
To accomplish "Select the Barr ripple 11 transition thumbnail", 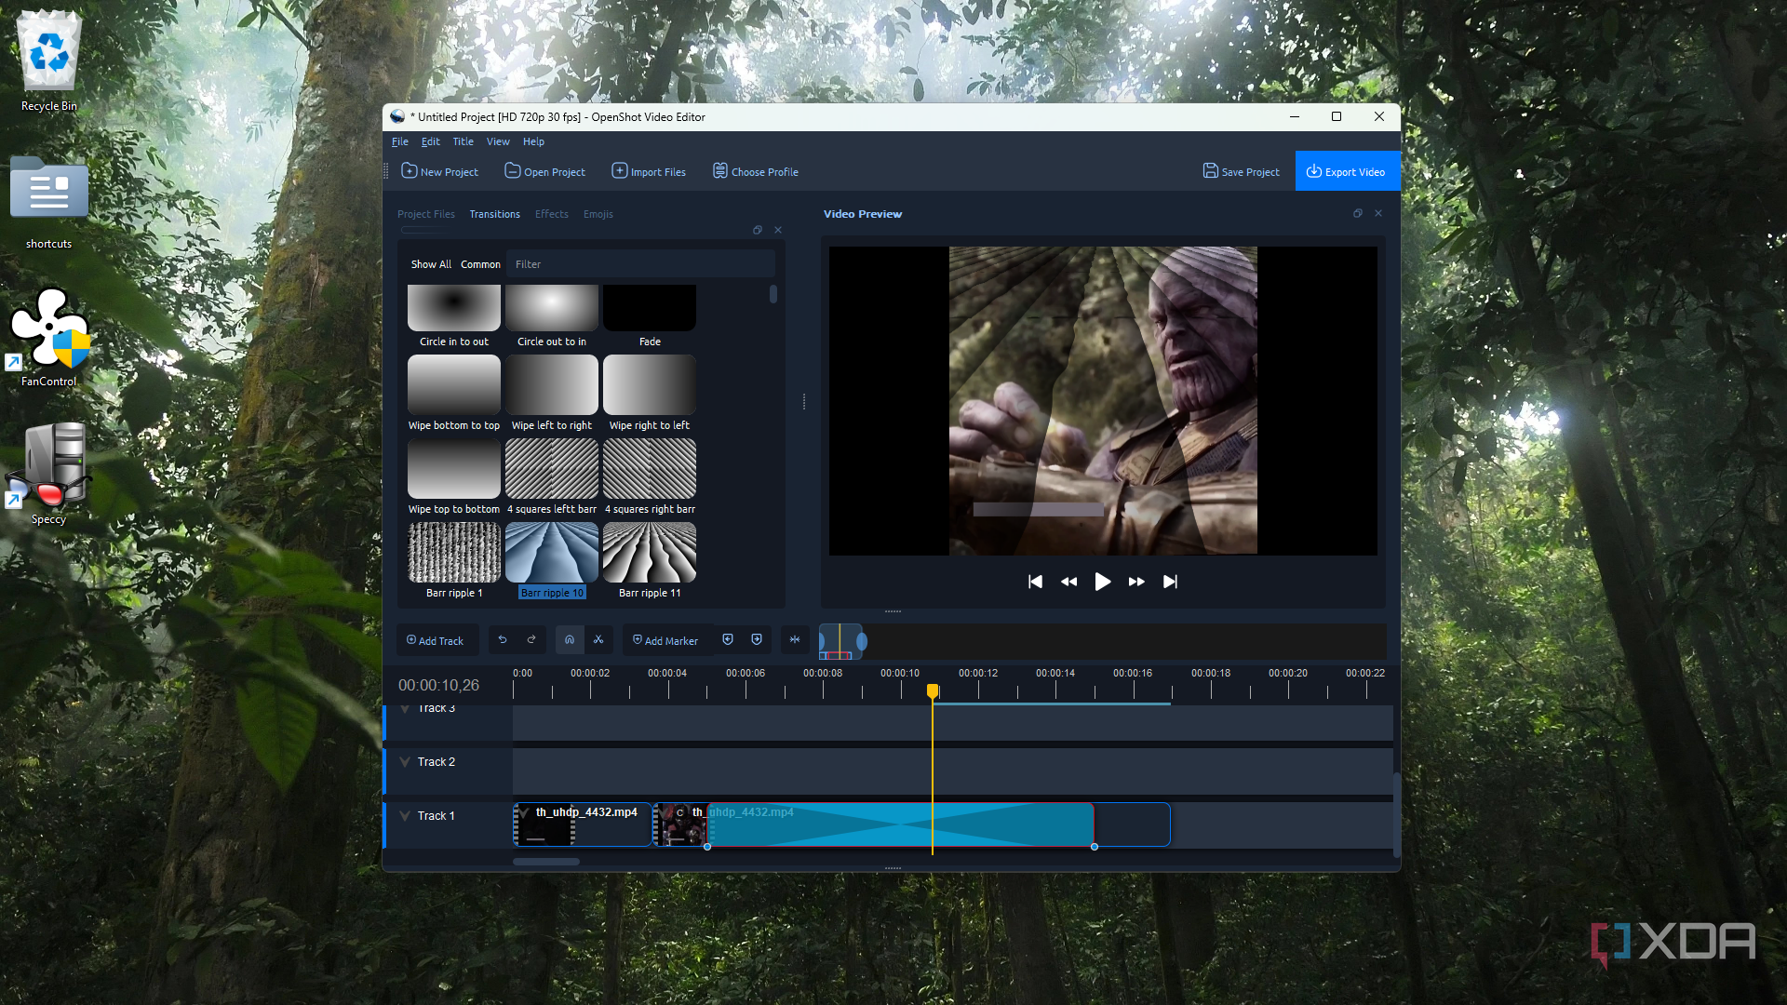I will pyautogui.click(x=650, y=553).
